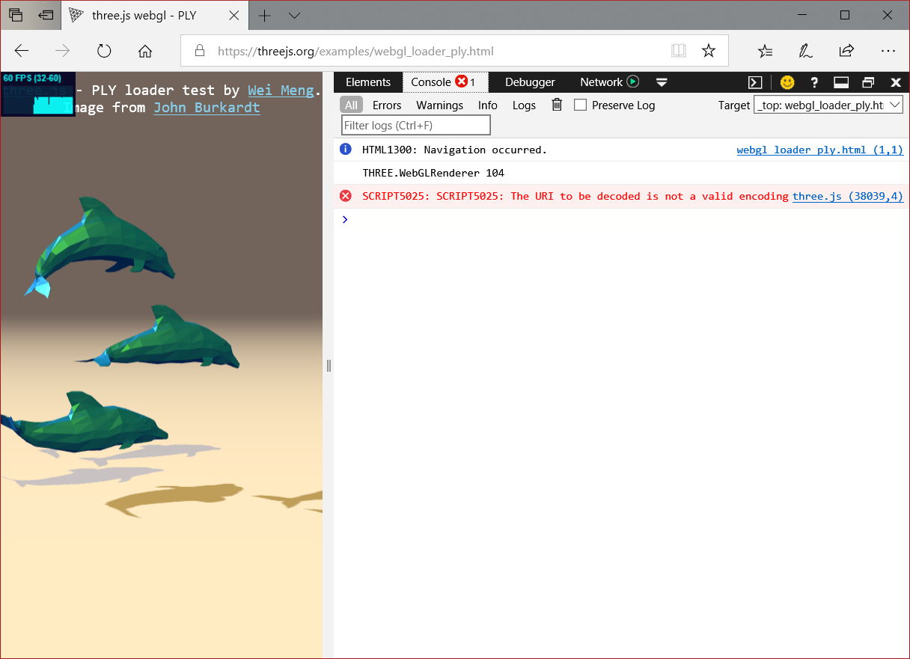The width and height of the screenshot is (910, 659).
Task: Switch to the Debugger tab
Action: pyautogui.click(x=530, y=82)
